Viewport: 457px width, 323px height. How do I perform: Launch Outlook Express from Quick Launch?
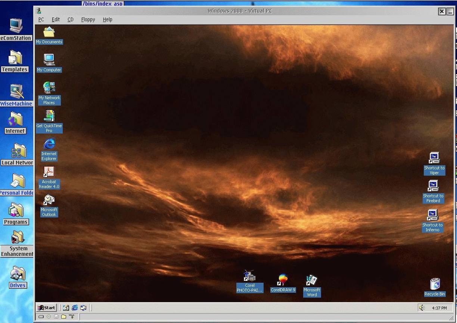pos(83,308)
